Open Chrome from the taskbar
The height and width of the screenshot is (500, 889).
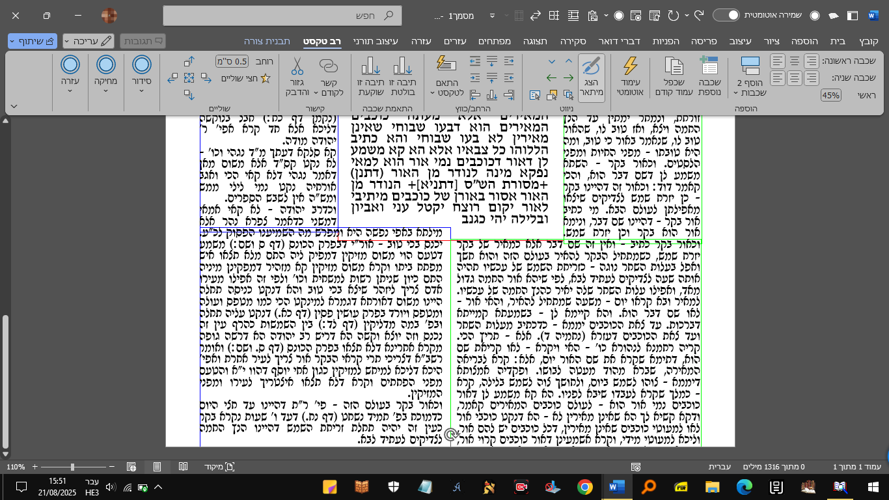(584, 487)
